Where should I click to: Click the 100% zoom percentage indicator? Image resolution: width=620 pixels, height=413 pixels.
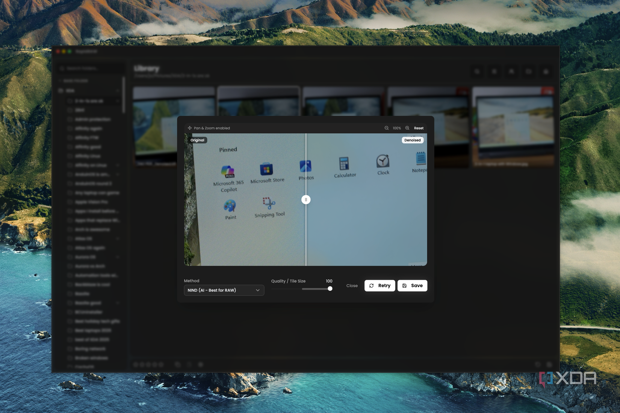pyautogui.click(x=397, y=128)
